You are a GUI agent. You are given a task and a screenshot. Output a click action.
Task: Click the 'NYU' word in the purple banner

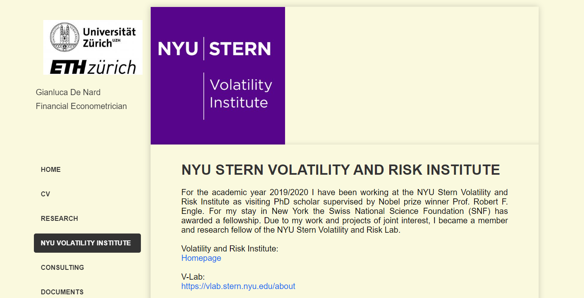(178, 49)
